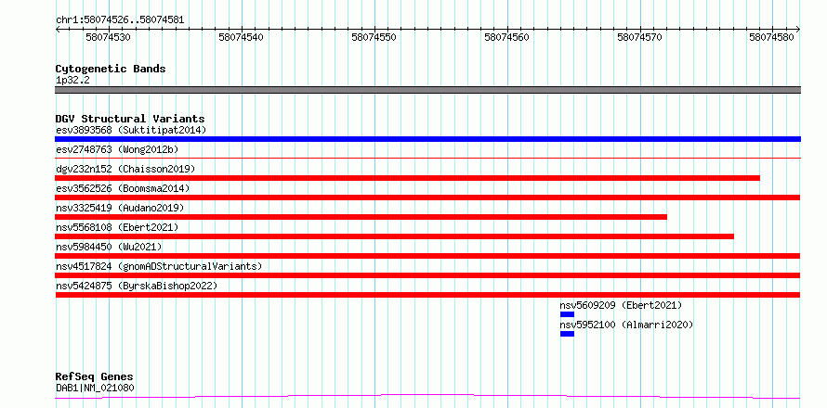Click the red nsv3325419 variant bar

(361, 217)
